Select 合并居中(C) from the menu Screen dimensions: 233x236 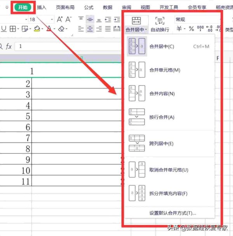pos(169,46)
